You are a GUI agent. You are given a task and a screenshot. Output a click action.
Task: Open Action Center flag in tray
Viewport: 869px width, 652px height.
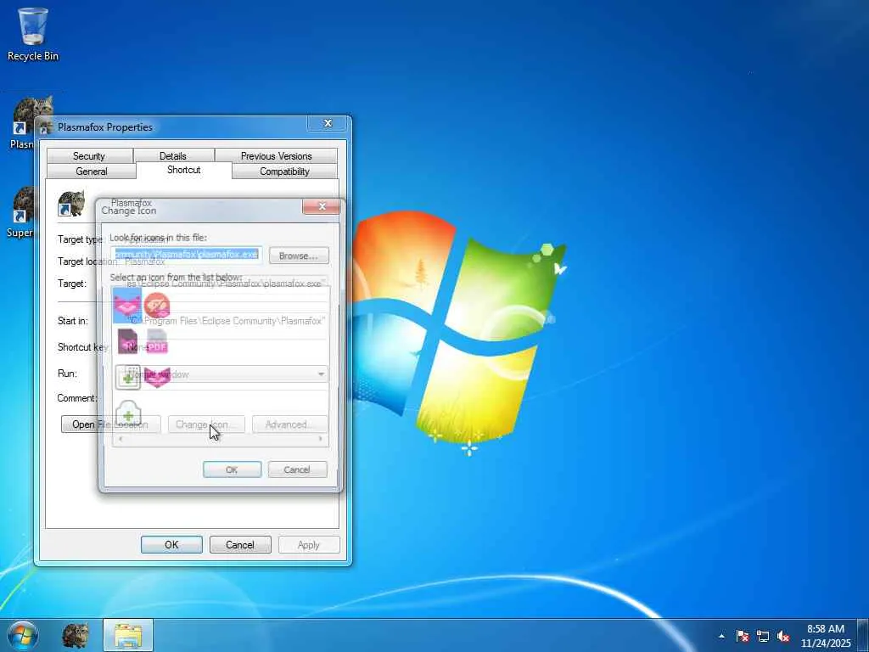click(x=743, y=636)
